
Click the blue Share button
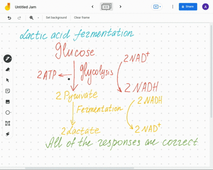188,7
